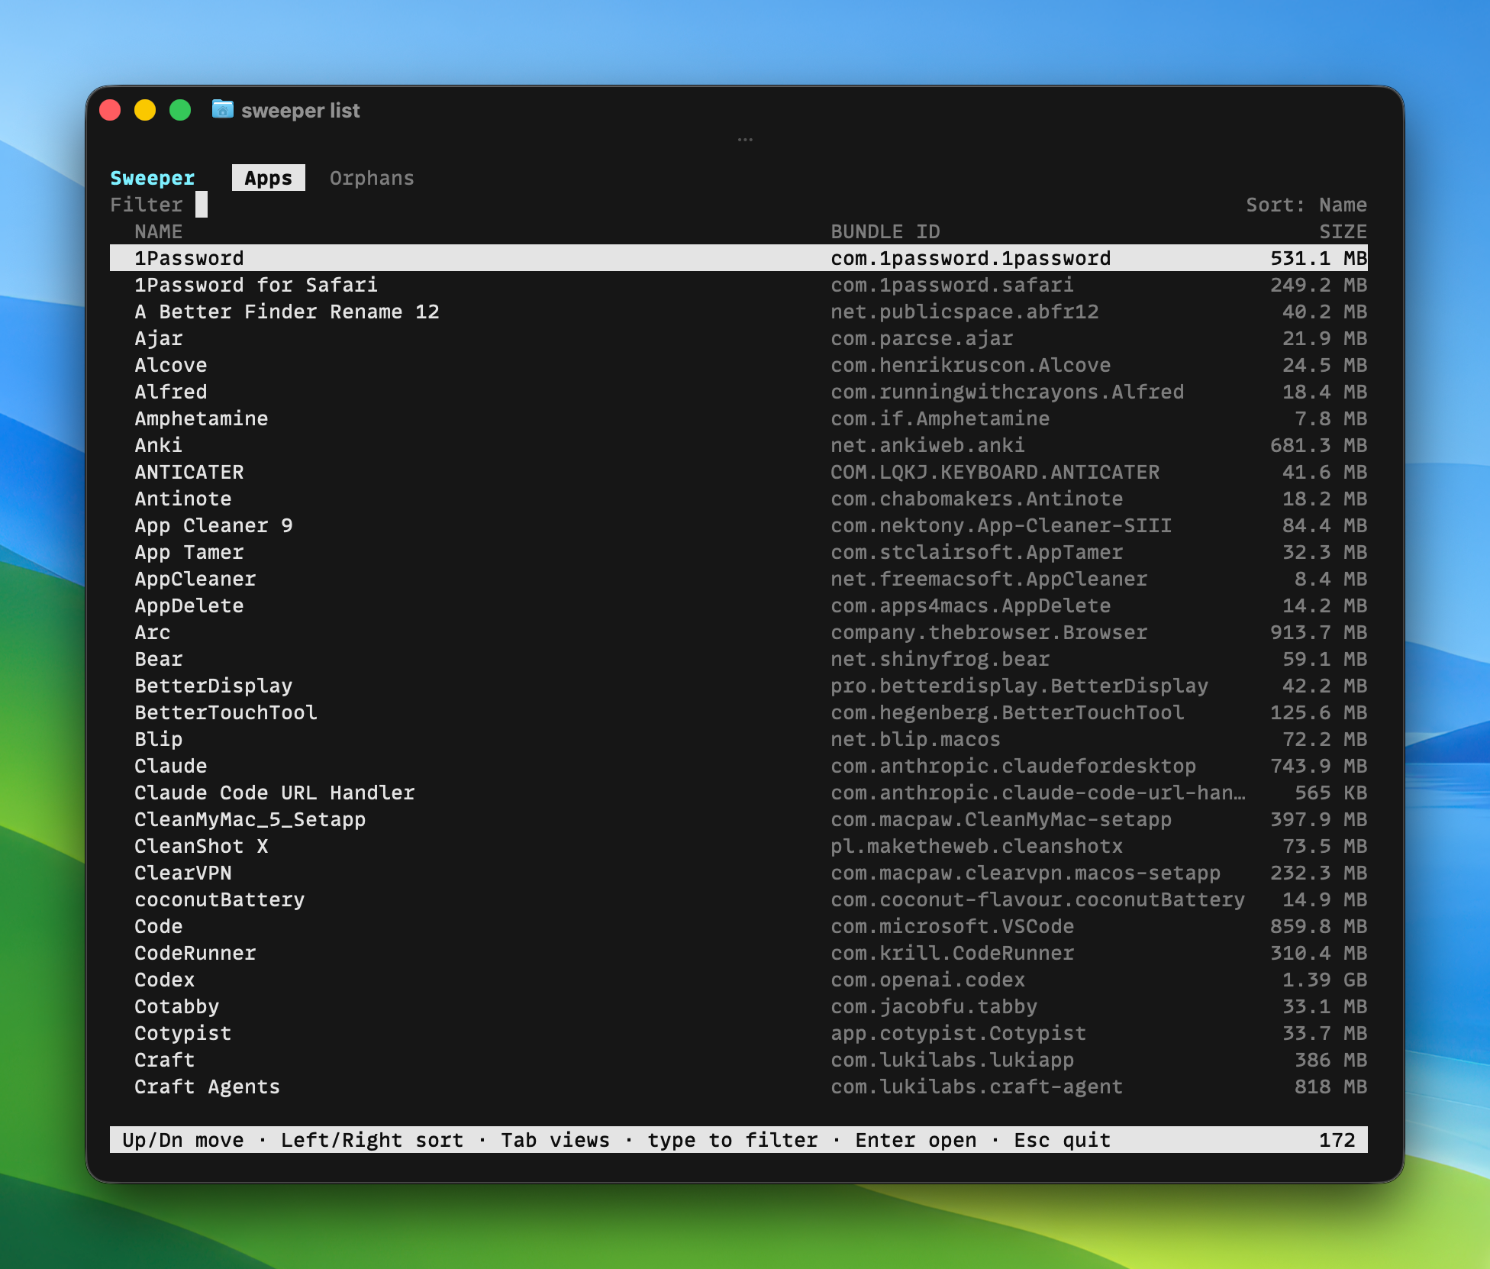1490x1269 pixels.
Task: Click com.anthropic.claudefordesktop bundle ID
Action: tap(1013, 766)
